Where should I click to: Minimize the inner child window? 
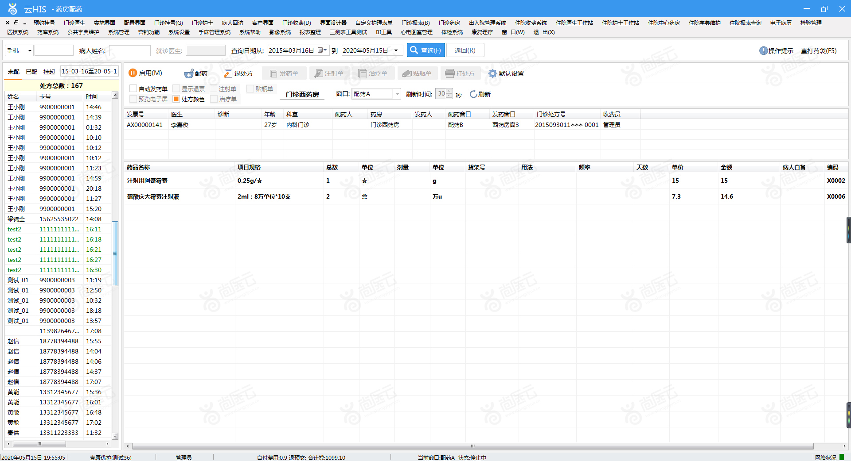25,23
